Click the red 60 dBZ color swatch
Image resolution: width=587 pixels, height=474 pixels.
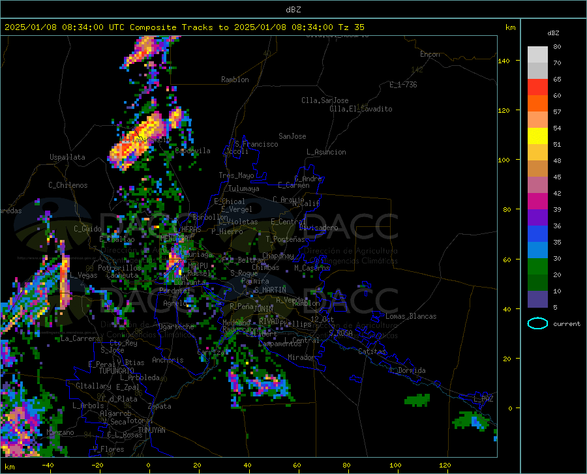tap(537, 87)
